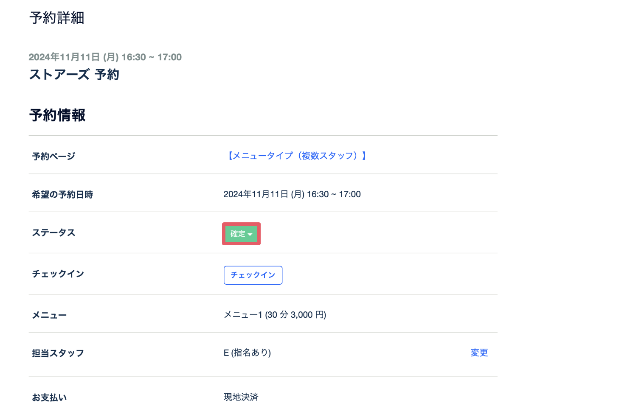Select the お支払い row label
This screenshot has height=409, width=630.
[49, 398]
